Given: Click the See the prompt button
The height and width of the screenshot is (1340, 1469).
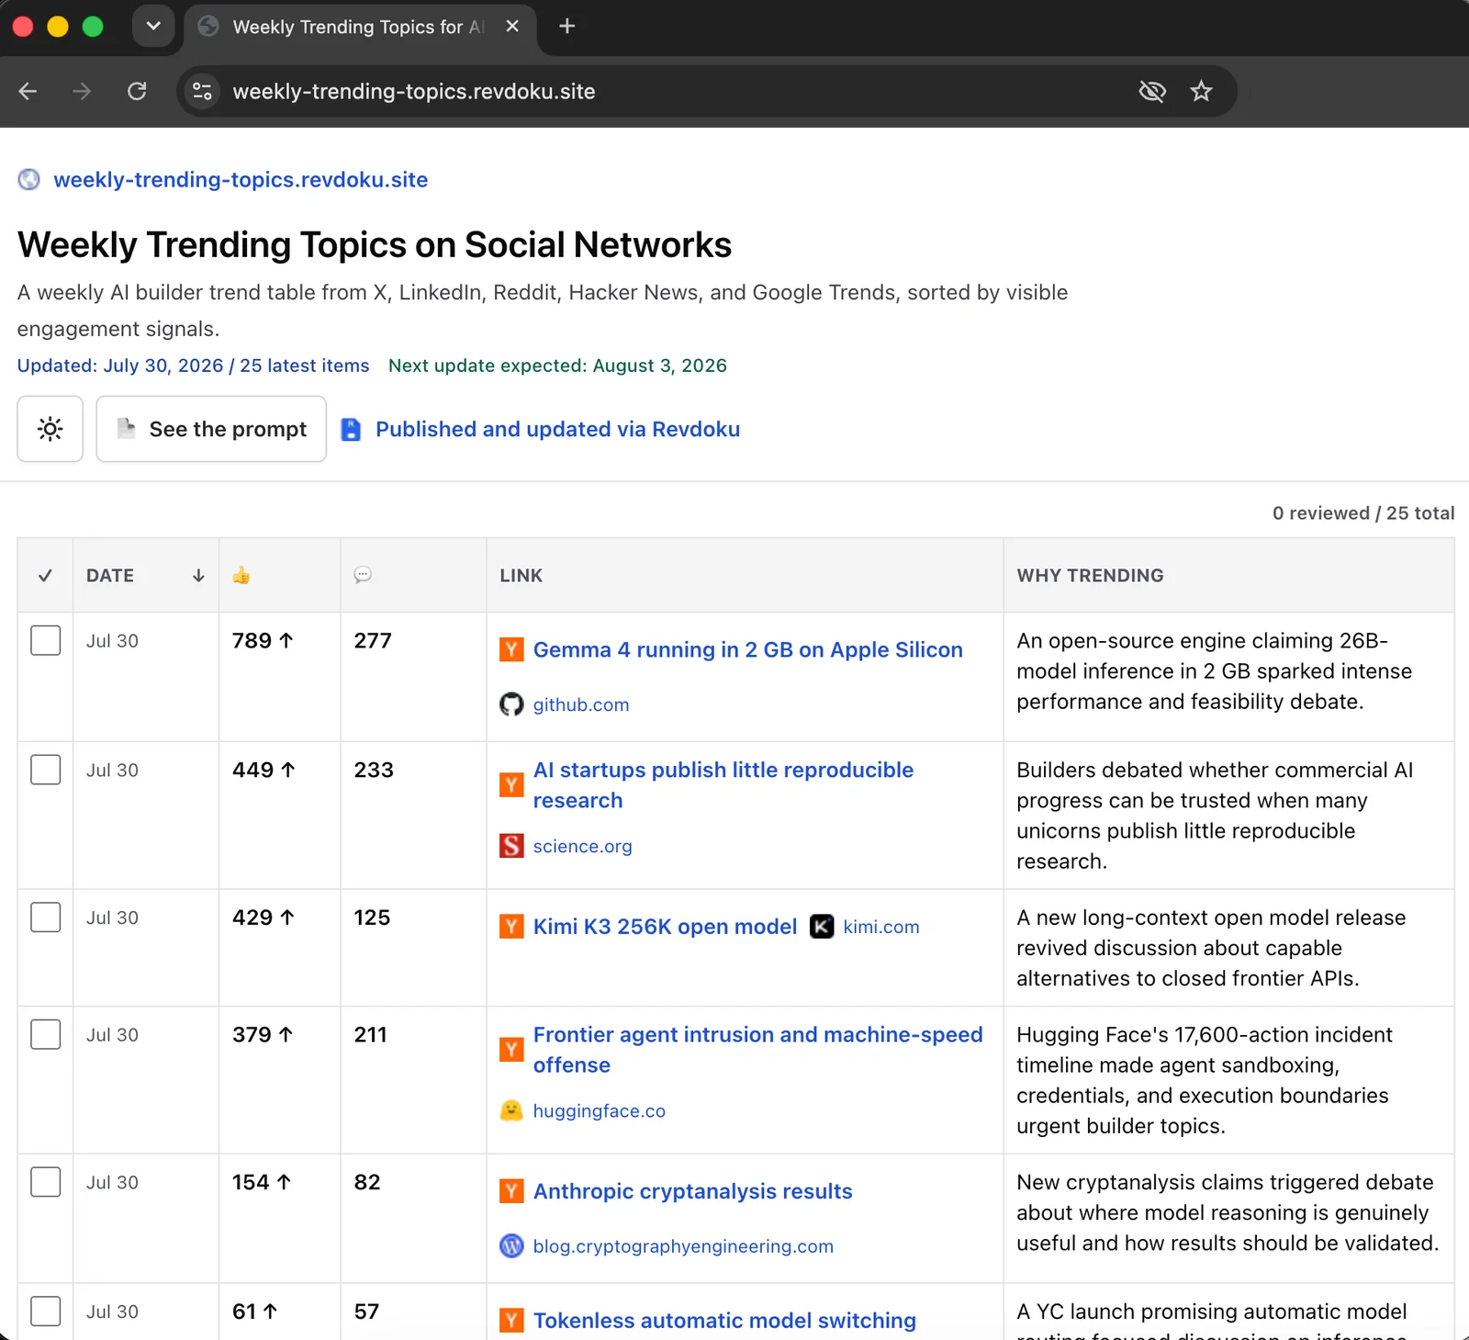Looking at the screenshot, I should 211,429.
